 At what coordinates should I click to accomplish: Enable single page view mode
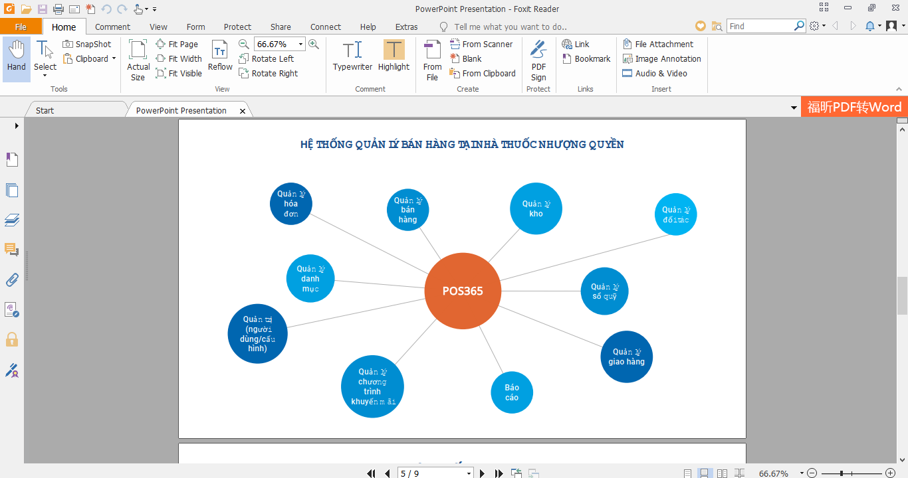click(x=688, y=473)
